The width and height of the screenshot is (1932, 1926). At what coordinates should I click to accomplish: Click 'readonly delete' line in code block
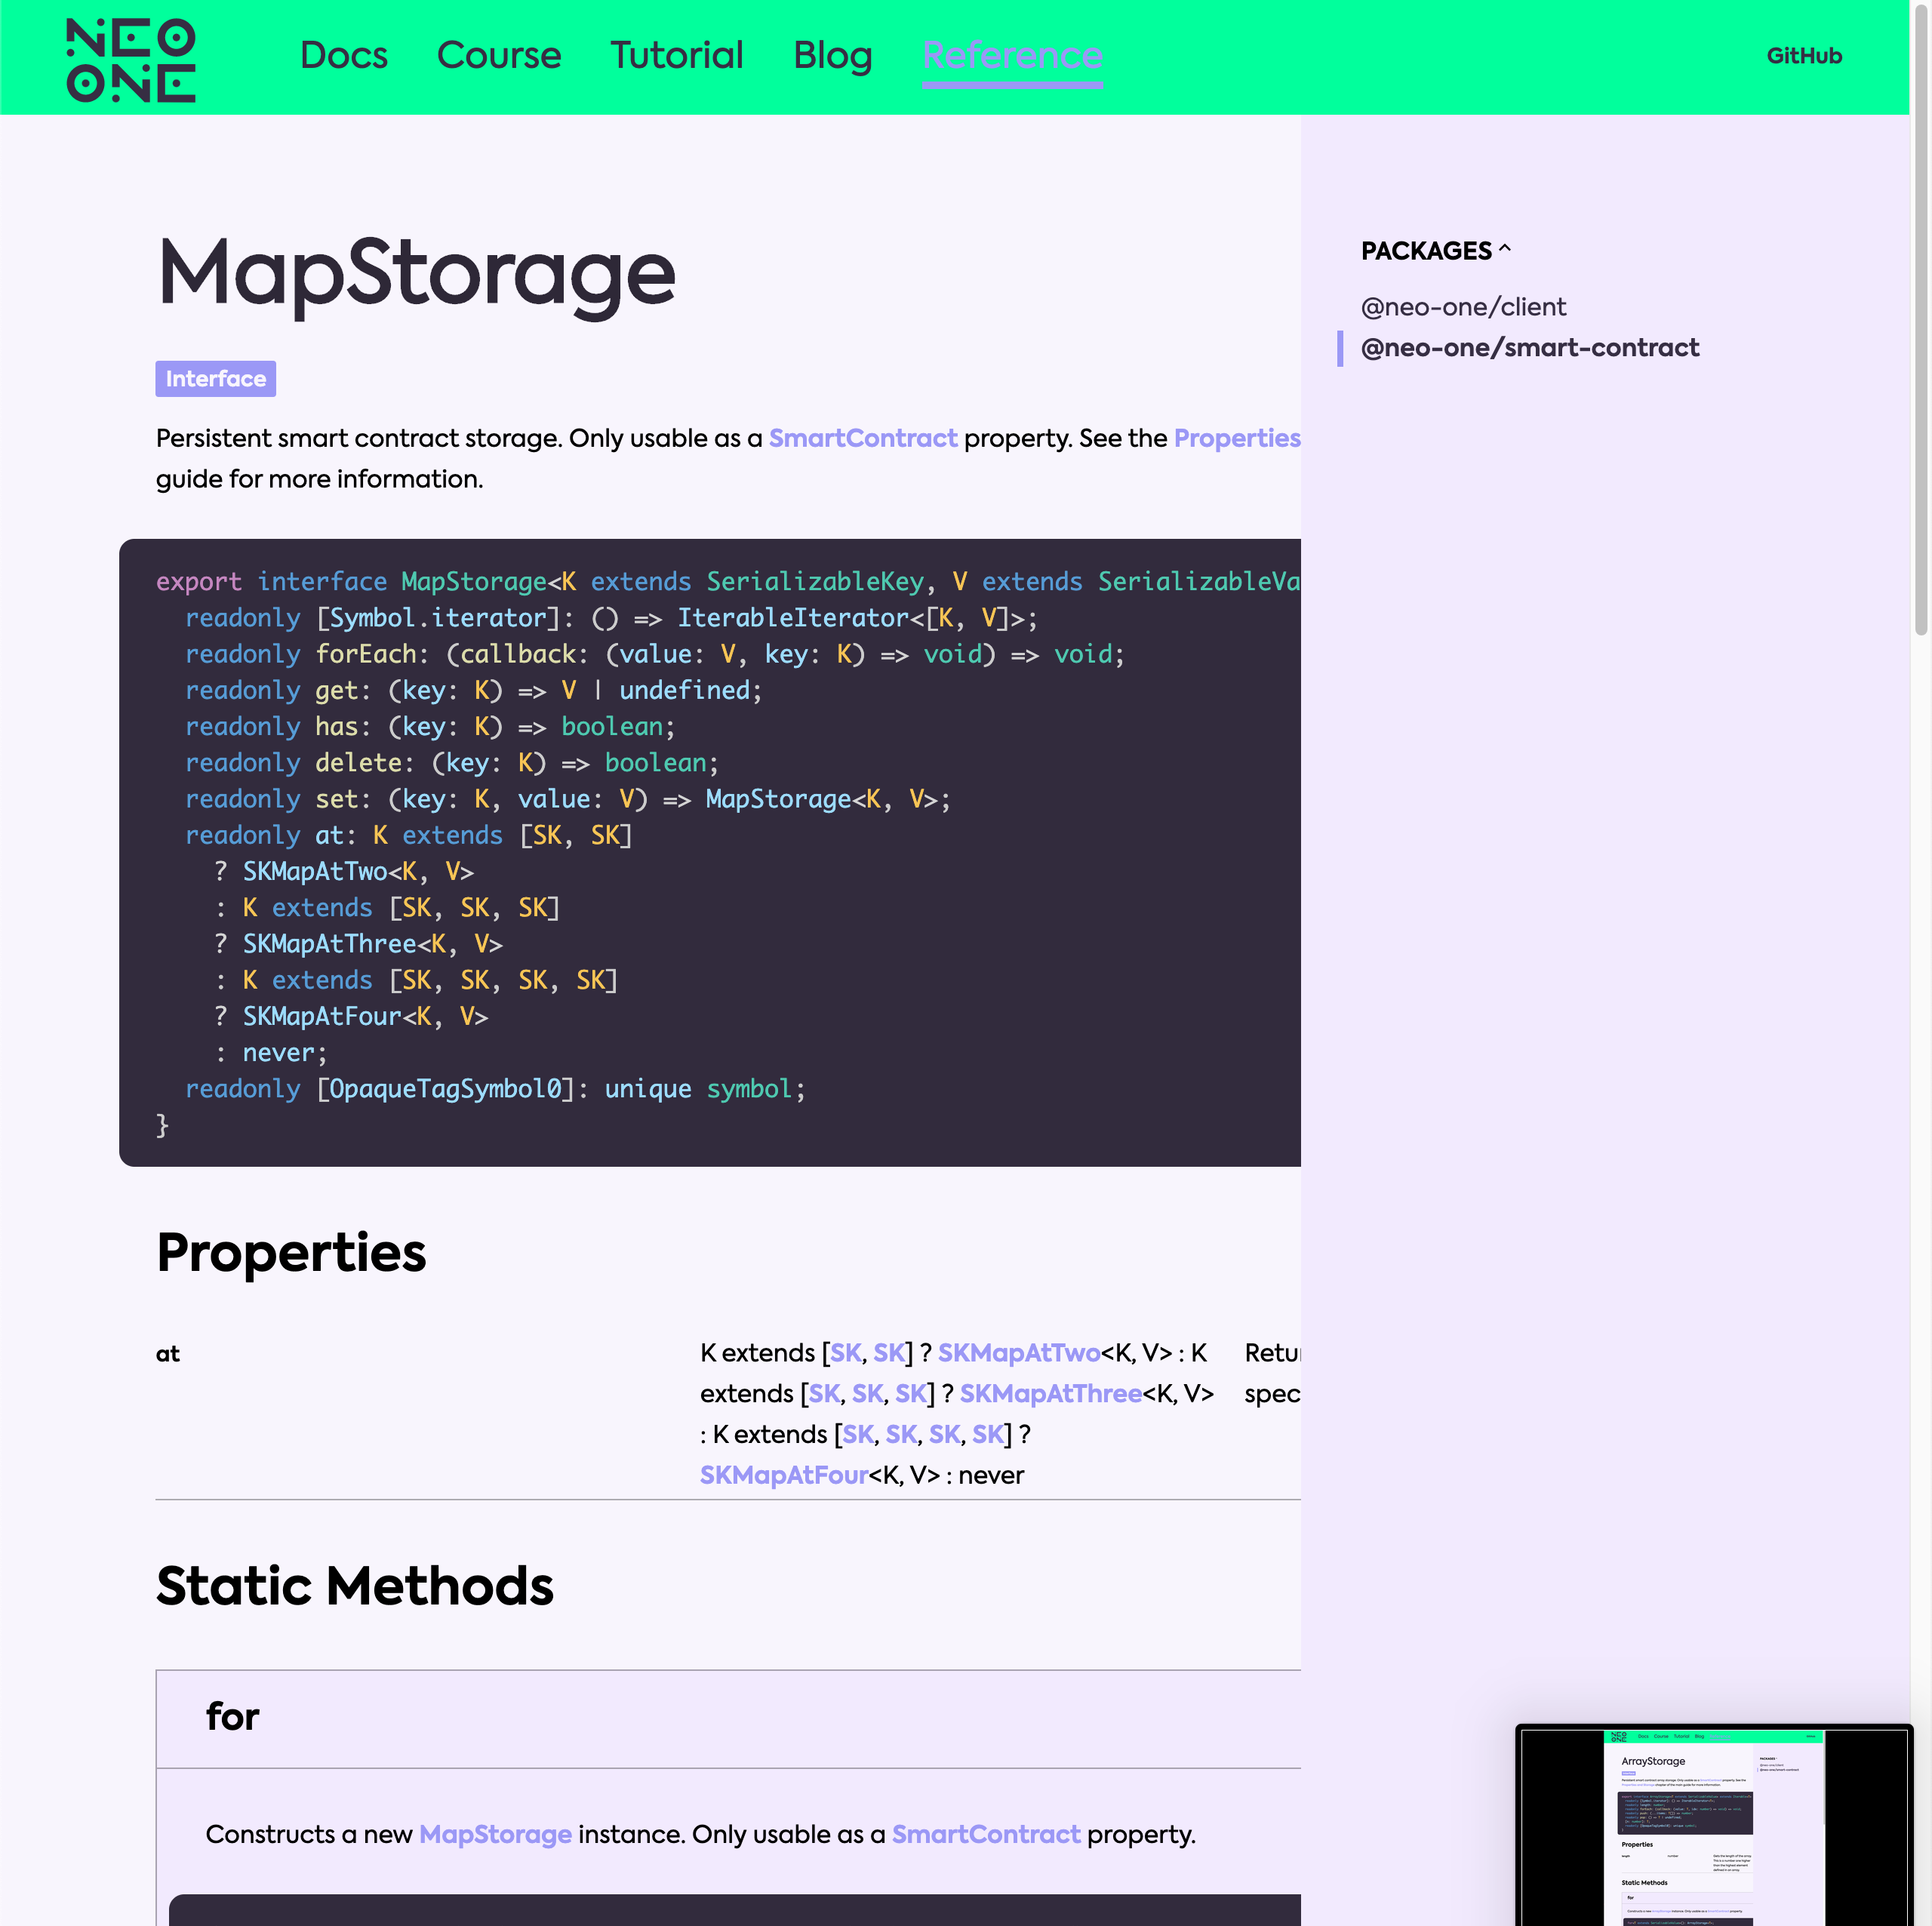tap(452, 762)
